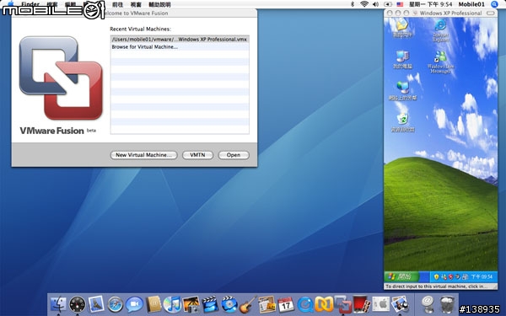This screenshot has width=506, height=316.
Task: Select My Documents folder on XP desktop
Action: pyautogui.click(x=402, y=29)
